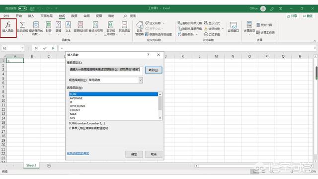This screenshot has height=179, width=318.
Task: Click the Redo arrow in the title bar
Action: click(49, 8)
